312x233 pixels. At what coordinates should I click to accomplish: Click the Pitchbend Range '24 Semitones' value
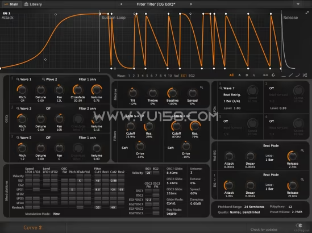254,207
